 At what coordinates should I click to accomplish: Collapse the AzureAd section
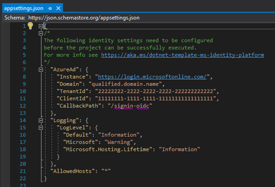(x=41, y=70)
